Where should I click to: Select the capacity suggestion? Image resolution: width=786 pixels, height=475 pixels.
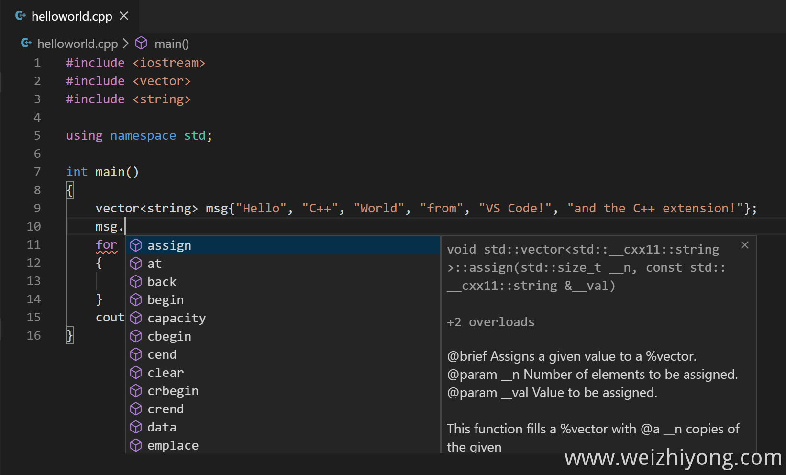283,318
